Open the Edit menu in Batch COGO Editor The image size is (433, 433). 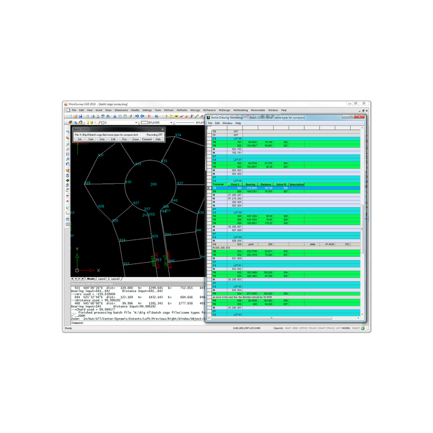point(217,123)
